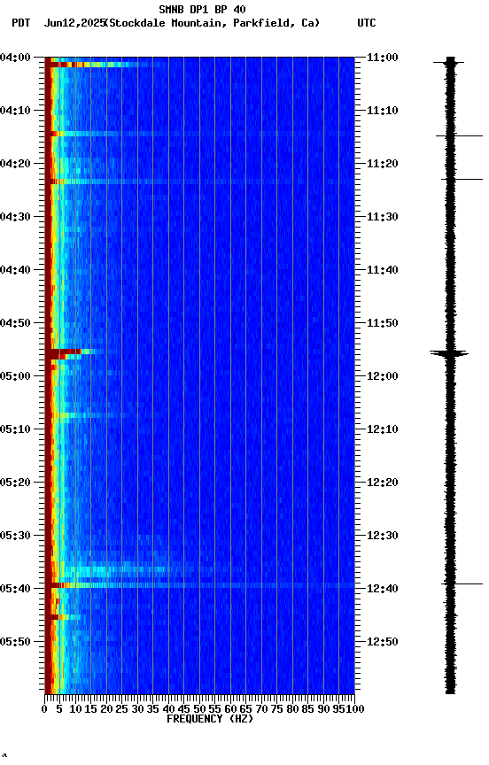Click the 11:10 UTC time label
The width and height of the screenshot is (489, 765).
click(383, 111)
